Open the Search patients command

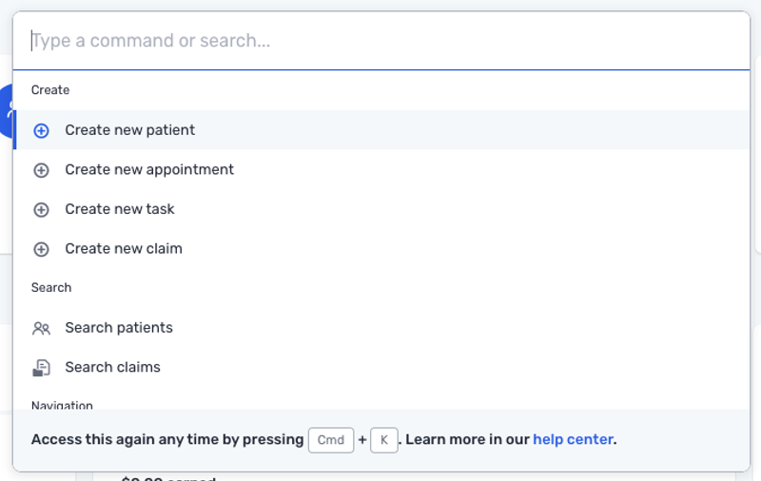click(119, 328)
